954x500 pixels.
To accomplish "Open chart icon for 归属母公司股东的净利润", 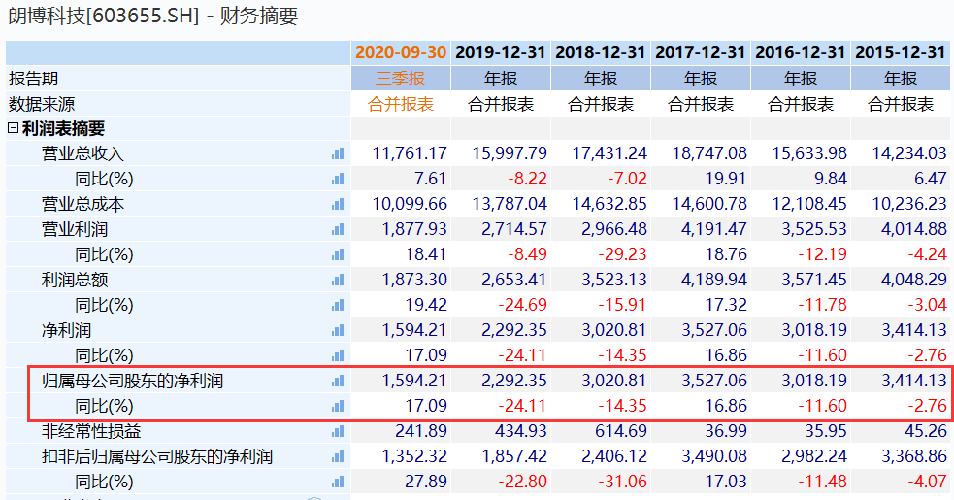I will pyautogui.click(x=338, y=381).
